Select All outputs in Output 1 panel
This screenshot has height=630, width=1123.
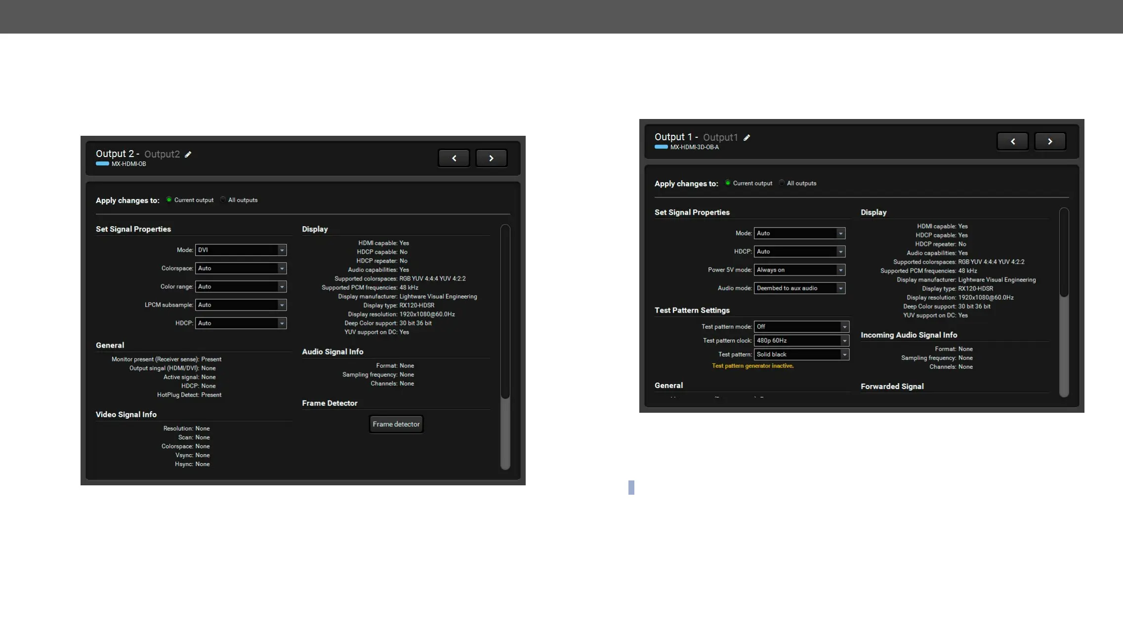[x=782, y=183]
